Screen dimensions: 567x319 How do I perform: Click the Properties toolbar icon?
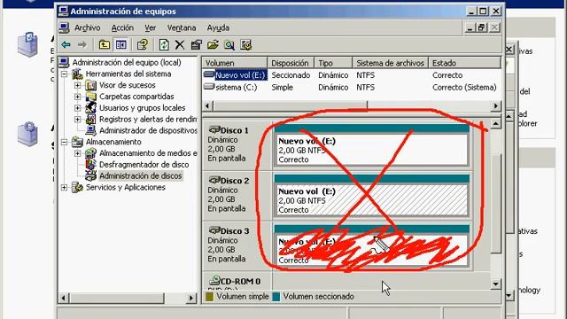click(197, 45)
